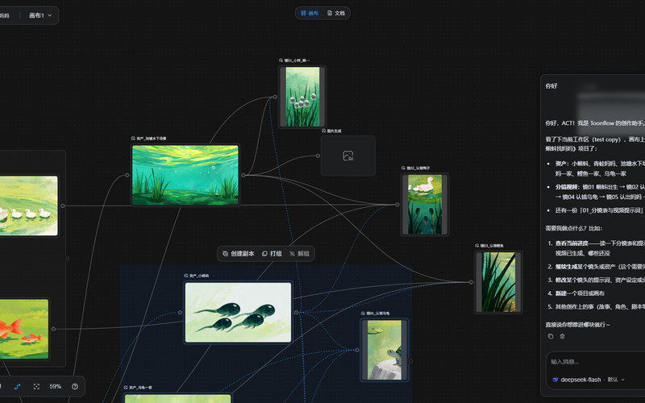
Task: Select the red goldfish image on left
Action: (24, 329)
